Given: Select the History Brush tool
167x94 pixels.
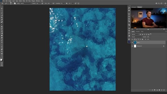Looking at the screenshot, I should tap(2, 29).
